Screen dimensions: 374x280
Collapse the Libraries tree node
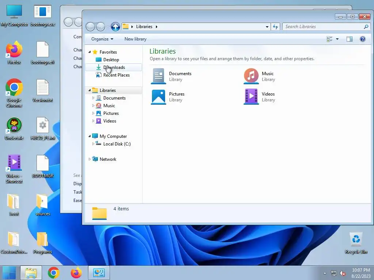[90, 90]
